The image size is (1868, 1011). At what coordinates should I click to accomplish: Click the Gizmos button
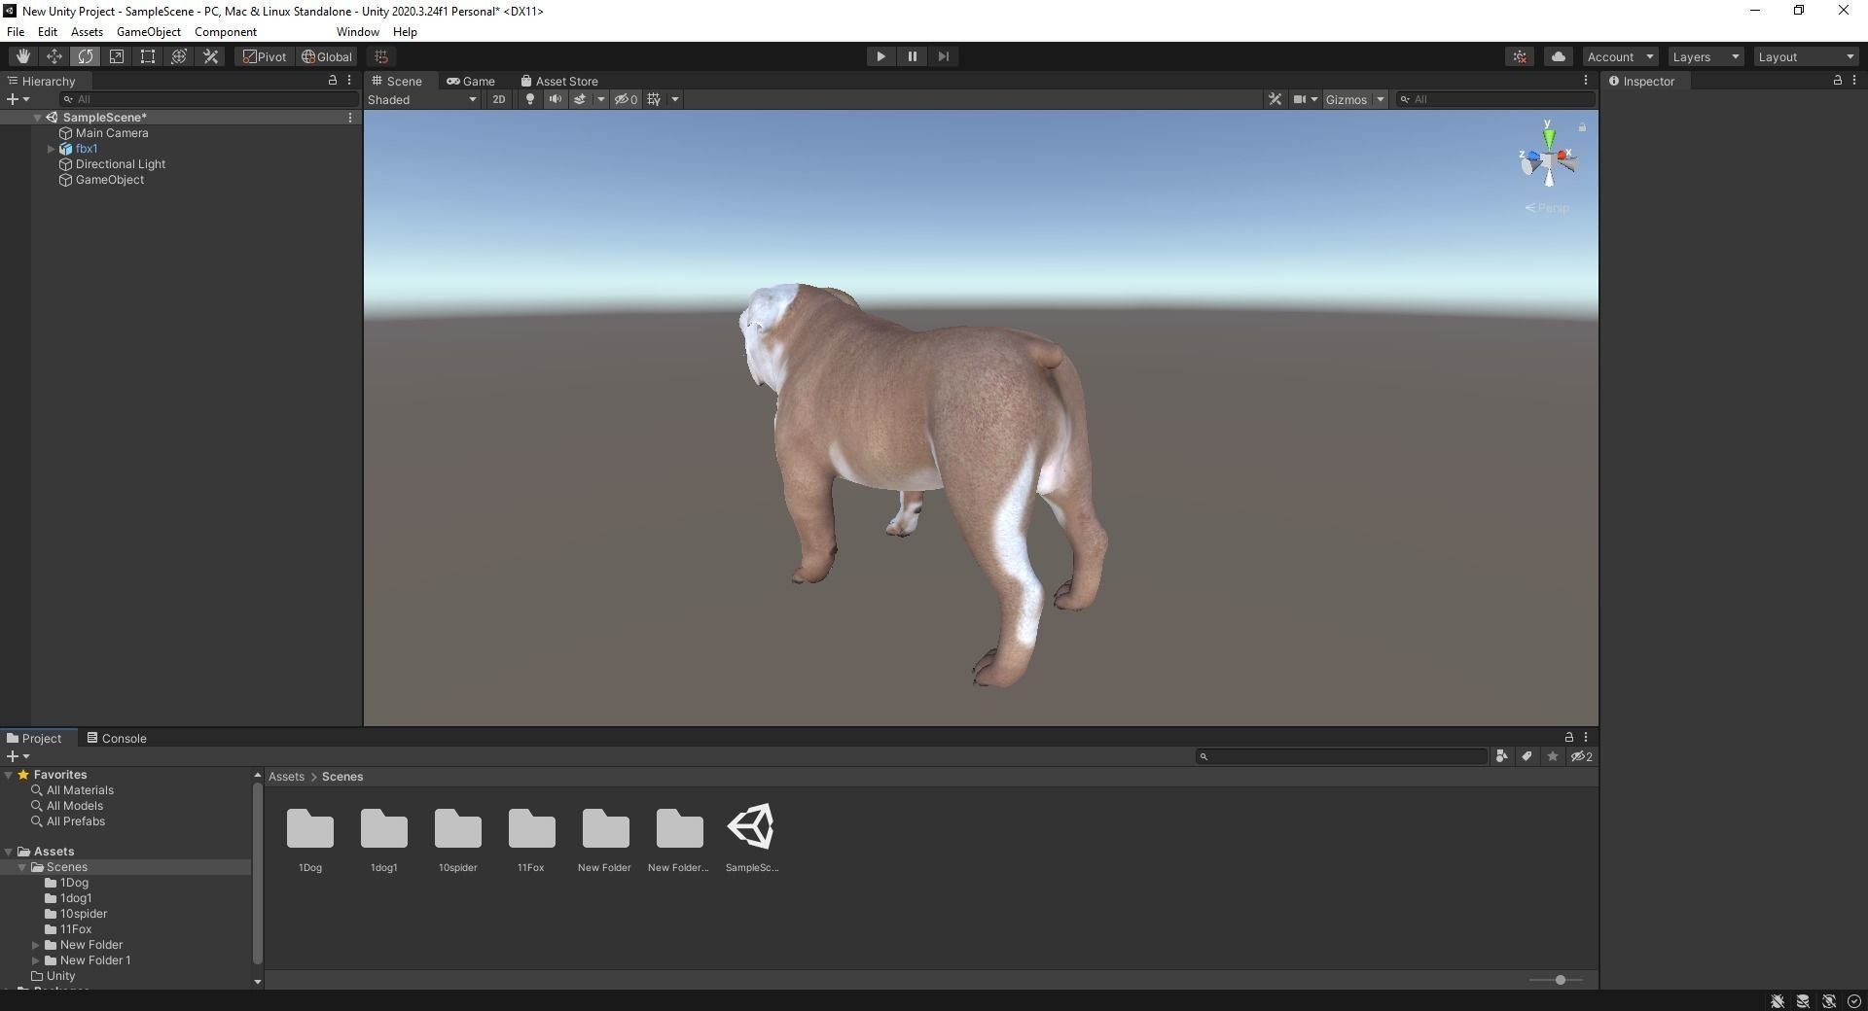1347,99
